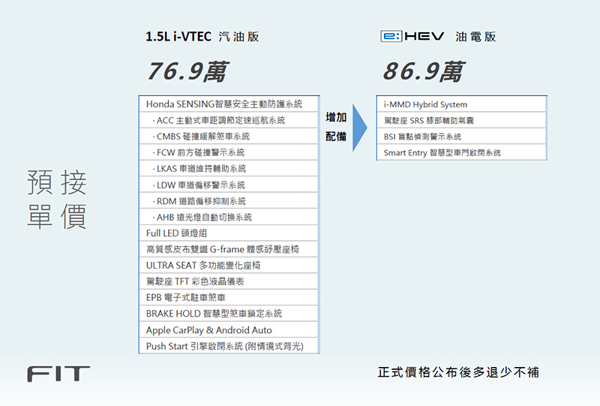Select the 'RDM 道路偏移抑制系統' row

[229, 201]
